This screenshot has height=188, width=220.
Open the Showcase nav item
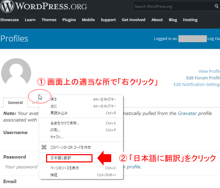pos(9,20)
